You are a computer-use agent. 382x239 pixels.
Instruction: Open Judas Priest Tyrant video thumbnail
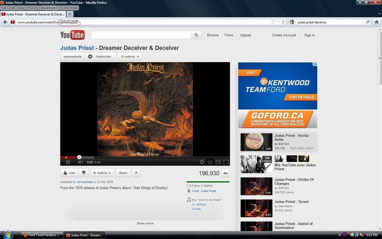(x=256, y=208)
